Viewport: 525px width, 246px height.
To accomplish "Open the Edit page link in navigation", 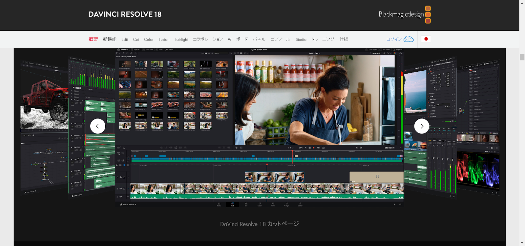I will point(125,39).
